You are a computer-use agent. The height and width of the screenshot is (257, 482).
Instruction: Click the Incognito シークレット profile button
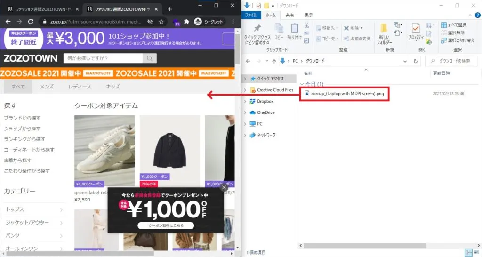pyautogui.click(x=209, y=22)
